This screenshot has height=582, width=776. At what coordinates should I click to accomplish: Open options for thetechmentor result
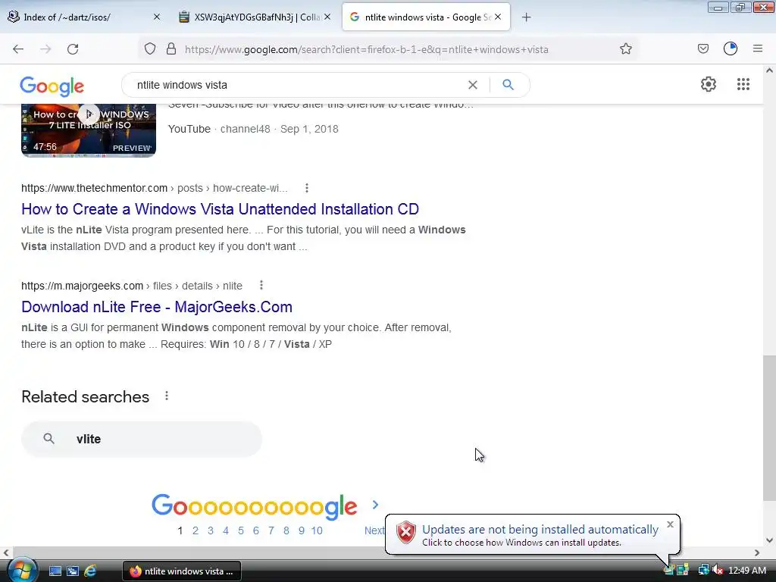tap(307, 188)
